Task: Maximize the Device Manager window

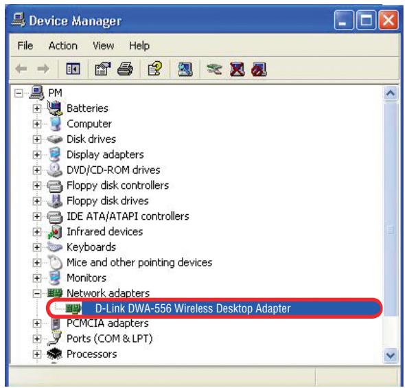Action: tap(366, 20)
